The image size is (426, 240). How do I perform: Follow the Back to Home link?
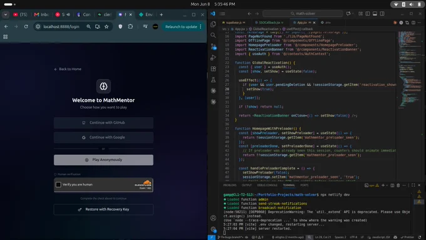click(68, 69)
